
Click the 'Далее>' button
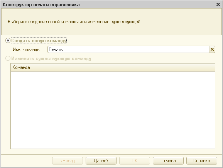click(101, 161)
